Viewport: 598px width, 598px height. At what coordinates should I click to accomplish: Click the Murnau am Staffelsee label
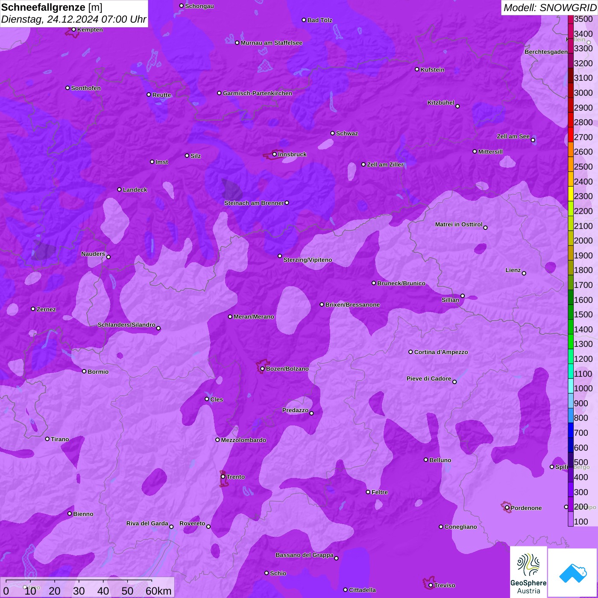272,43
